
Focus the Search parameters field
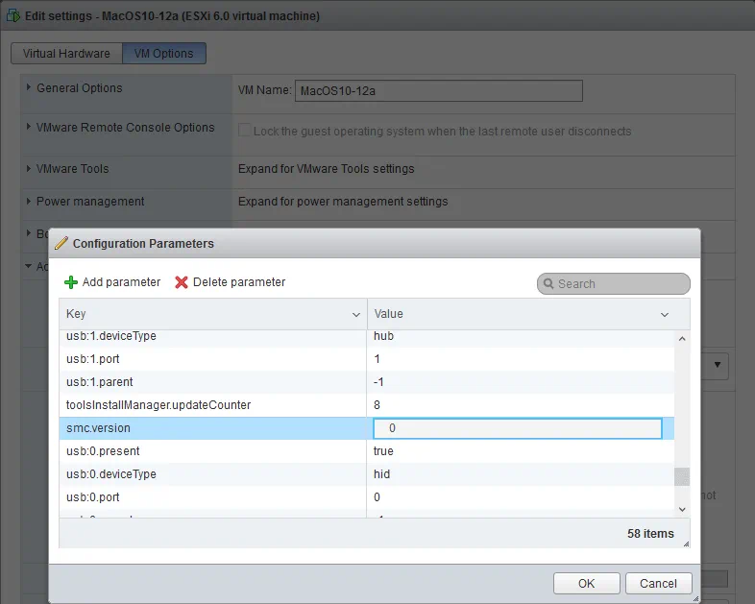[x=614, y=284]
